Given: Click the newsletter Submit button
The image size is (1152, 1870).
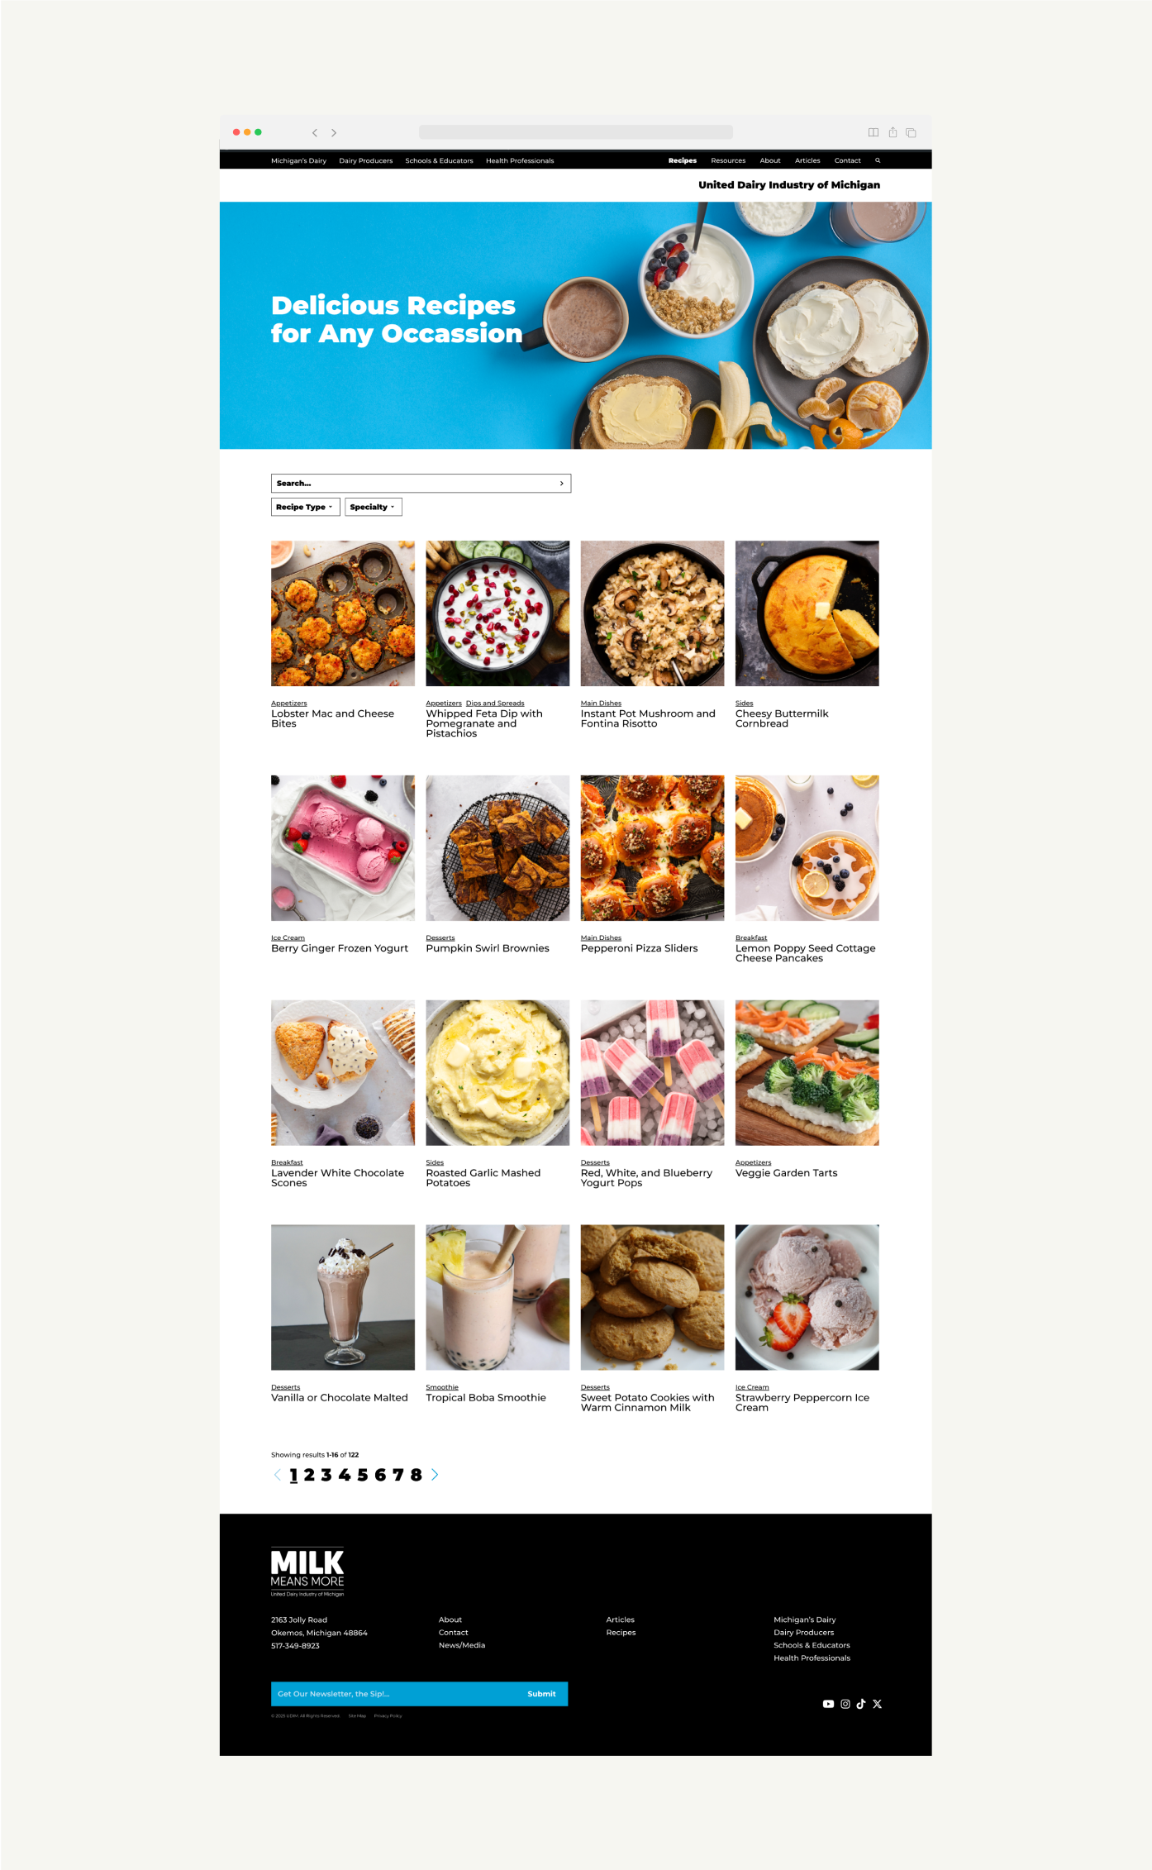Looking at the screenshot, I should [x=542, y=1694].
